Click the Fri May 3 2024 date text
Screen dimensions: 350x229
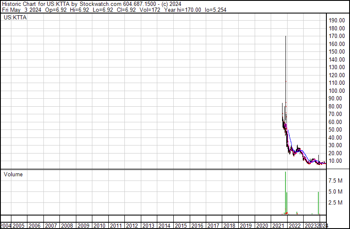[x=22, y=10]
